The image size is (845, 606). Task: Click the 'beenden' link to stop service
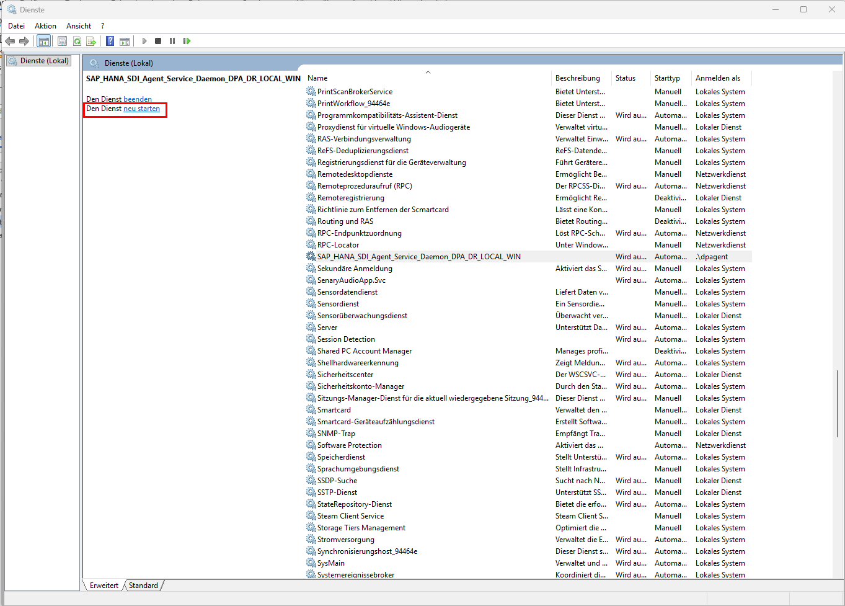[138, 99]
